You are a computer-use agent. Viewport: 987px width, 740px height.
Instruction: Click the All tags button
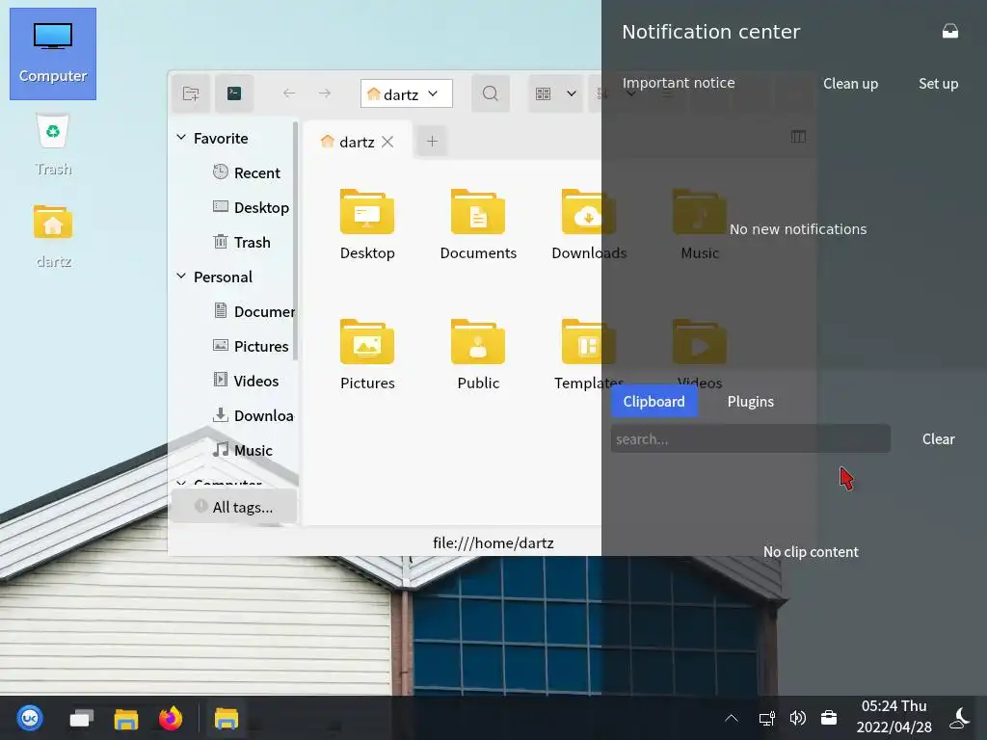pos(234,507)
